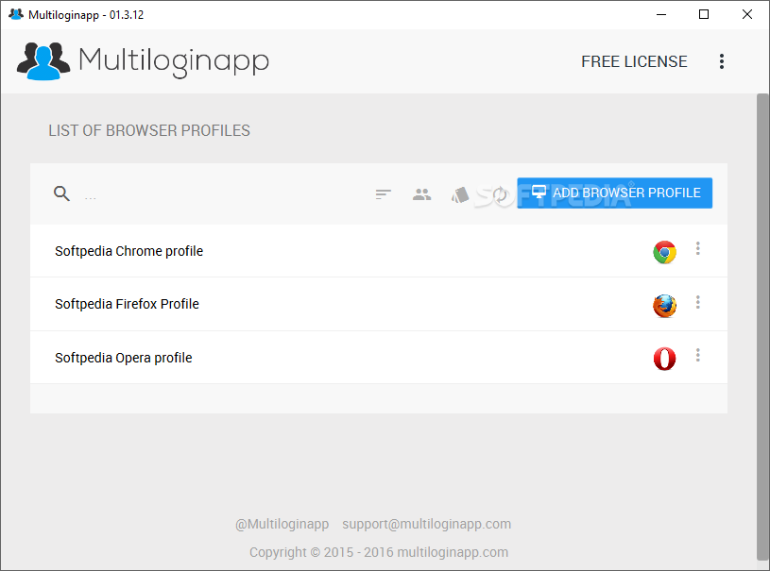Click the groups people icon in toolbar
Image resolution: width=770 pixels, height=571 pixels.
421,194
